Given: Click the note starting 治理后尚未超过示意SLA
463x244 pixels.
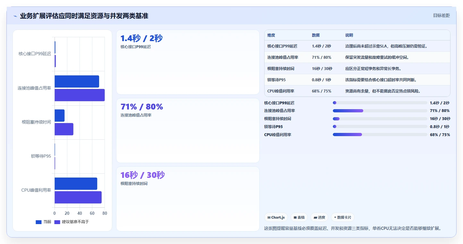Looking at the screenshot, I should pyautogui.click(x=386, y=46).
